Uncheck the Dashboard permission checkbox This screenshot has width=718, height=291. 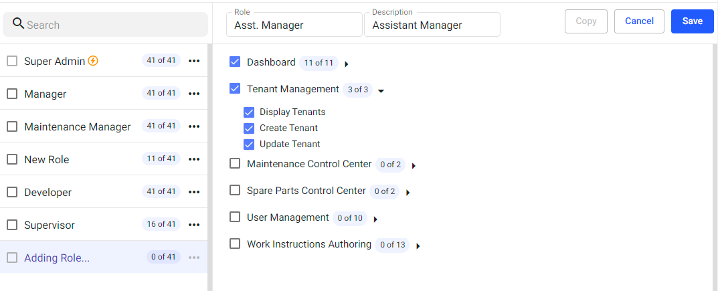pos(235,62)
